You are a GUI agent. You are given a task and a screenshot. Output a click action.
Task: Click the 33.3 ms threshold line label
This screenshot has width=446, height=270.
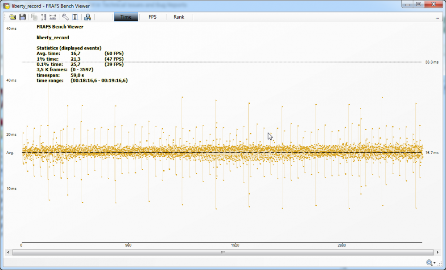432,62
